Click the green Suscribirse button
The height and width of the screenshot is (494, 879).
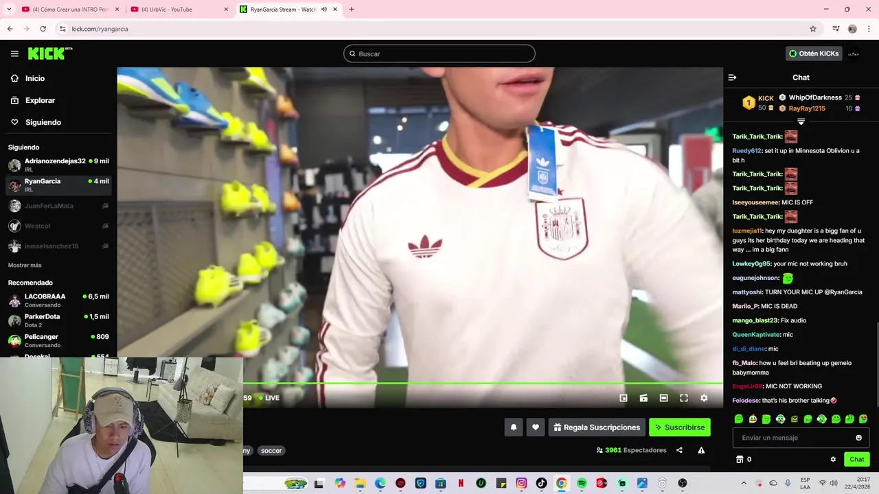tap(680, 427)
